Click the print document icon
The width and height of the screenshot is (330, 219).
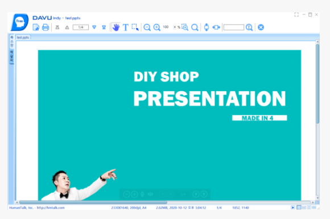46,27
